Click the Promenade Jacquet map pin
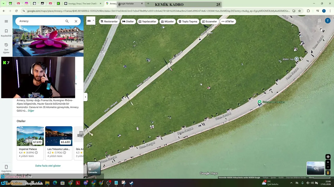Viewport: 334px width, 187px height. (259, 102)
